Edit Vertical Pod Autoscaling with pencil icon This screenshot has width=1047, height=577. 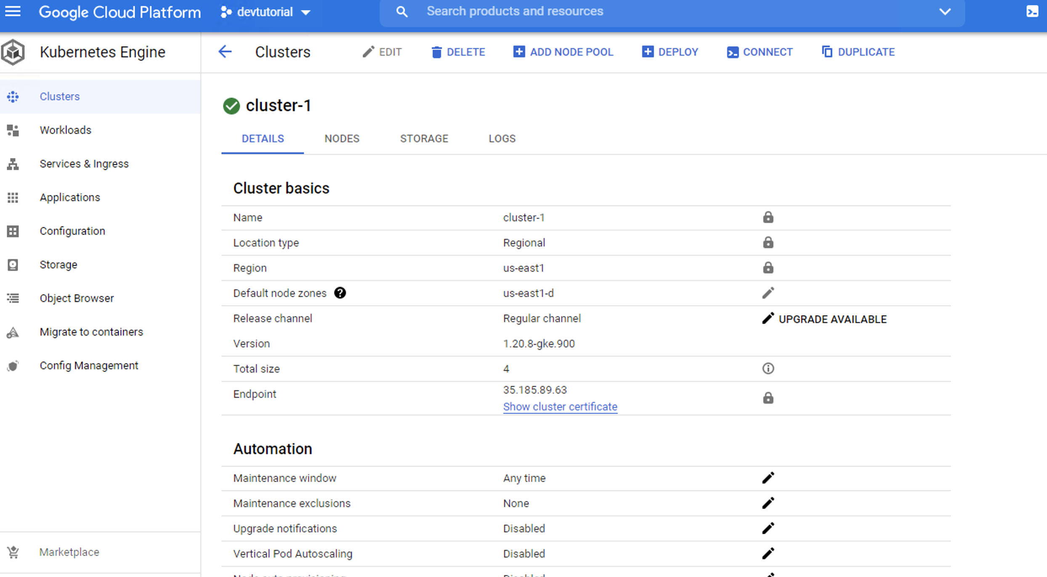[768, 553]
